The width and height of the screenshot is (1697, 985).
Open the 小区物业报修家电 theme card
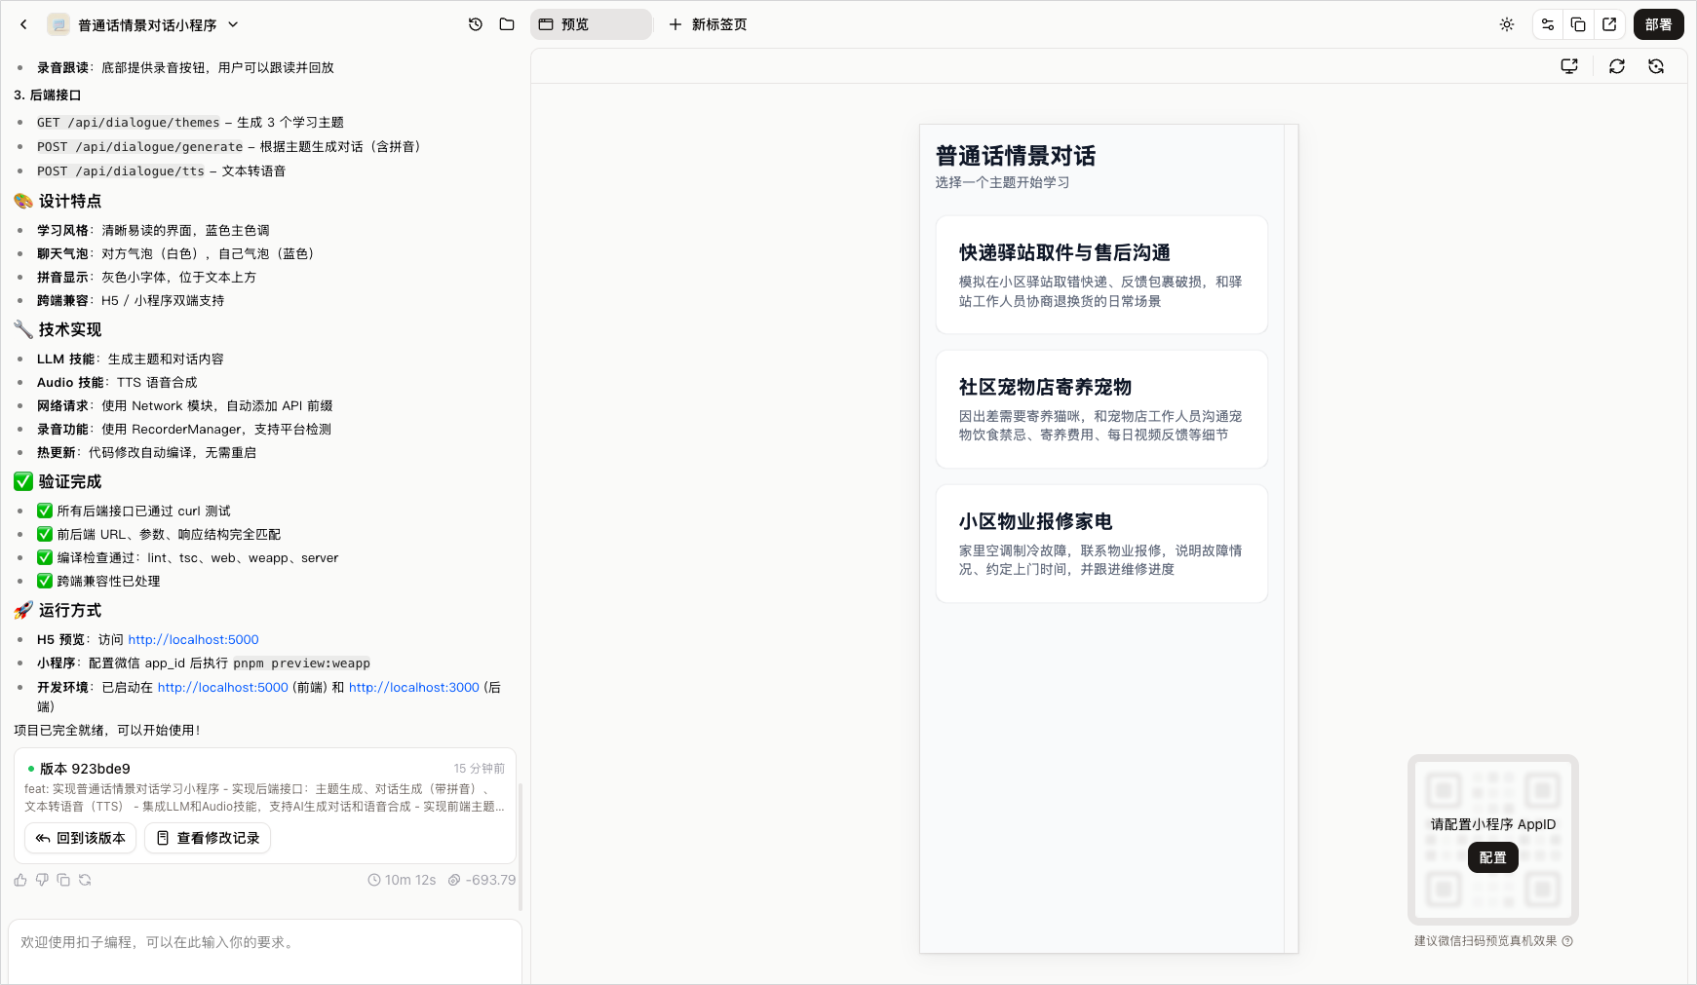(1101, 544)
